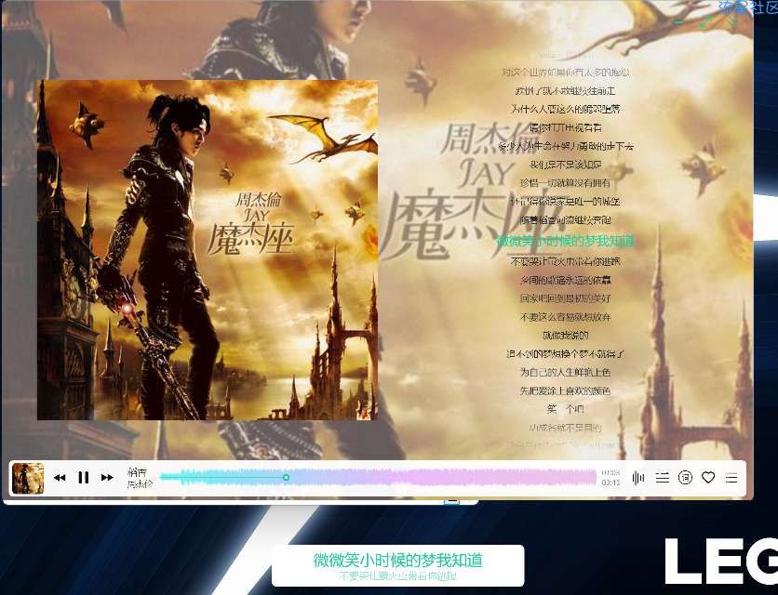This screenshot has height=595, width=778.
Task: Select lyric line 回家吧回到最初的美好
Action: point(565,298)
